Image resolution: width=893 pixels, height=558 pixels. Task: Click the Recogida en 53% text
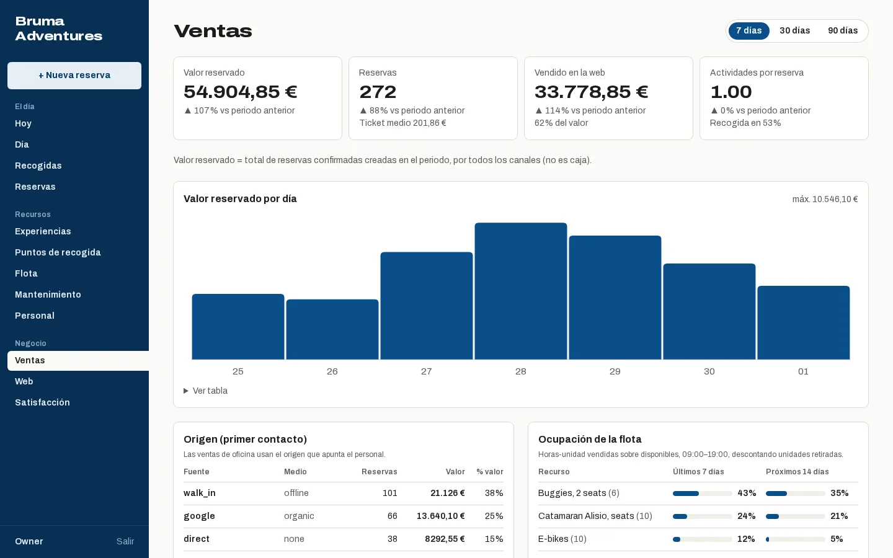point(745,123)
